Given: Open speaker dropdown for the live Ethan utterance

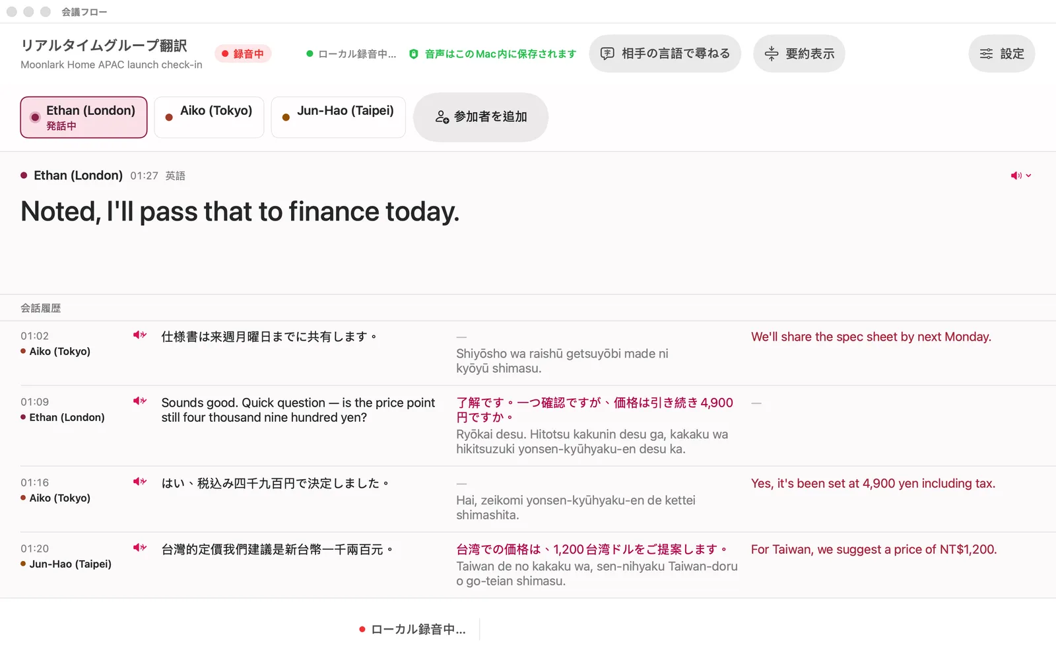Looking at the screenshot, I should tap(1021, 176).
